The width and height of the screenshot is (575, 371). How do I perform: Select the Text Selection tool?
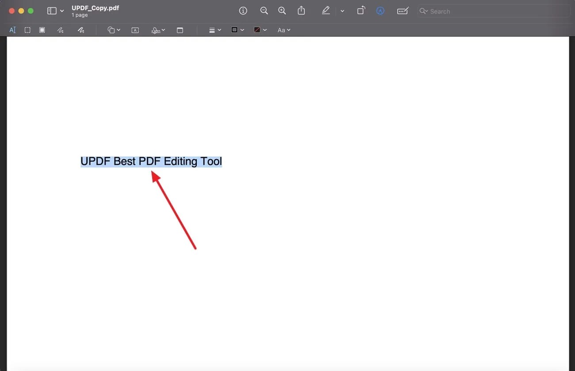(x=12, y=30)
